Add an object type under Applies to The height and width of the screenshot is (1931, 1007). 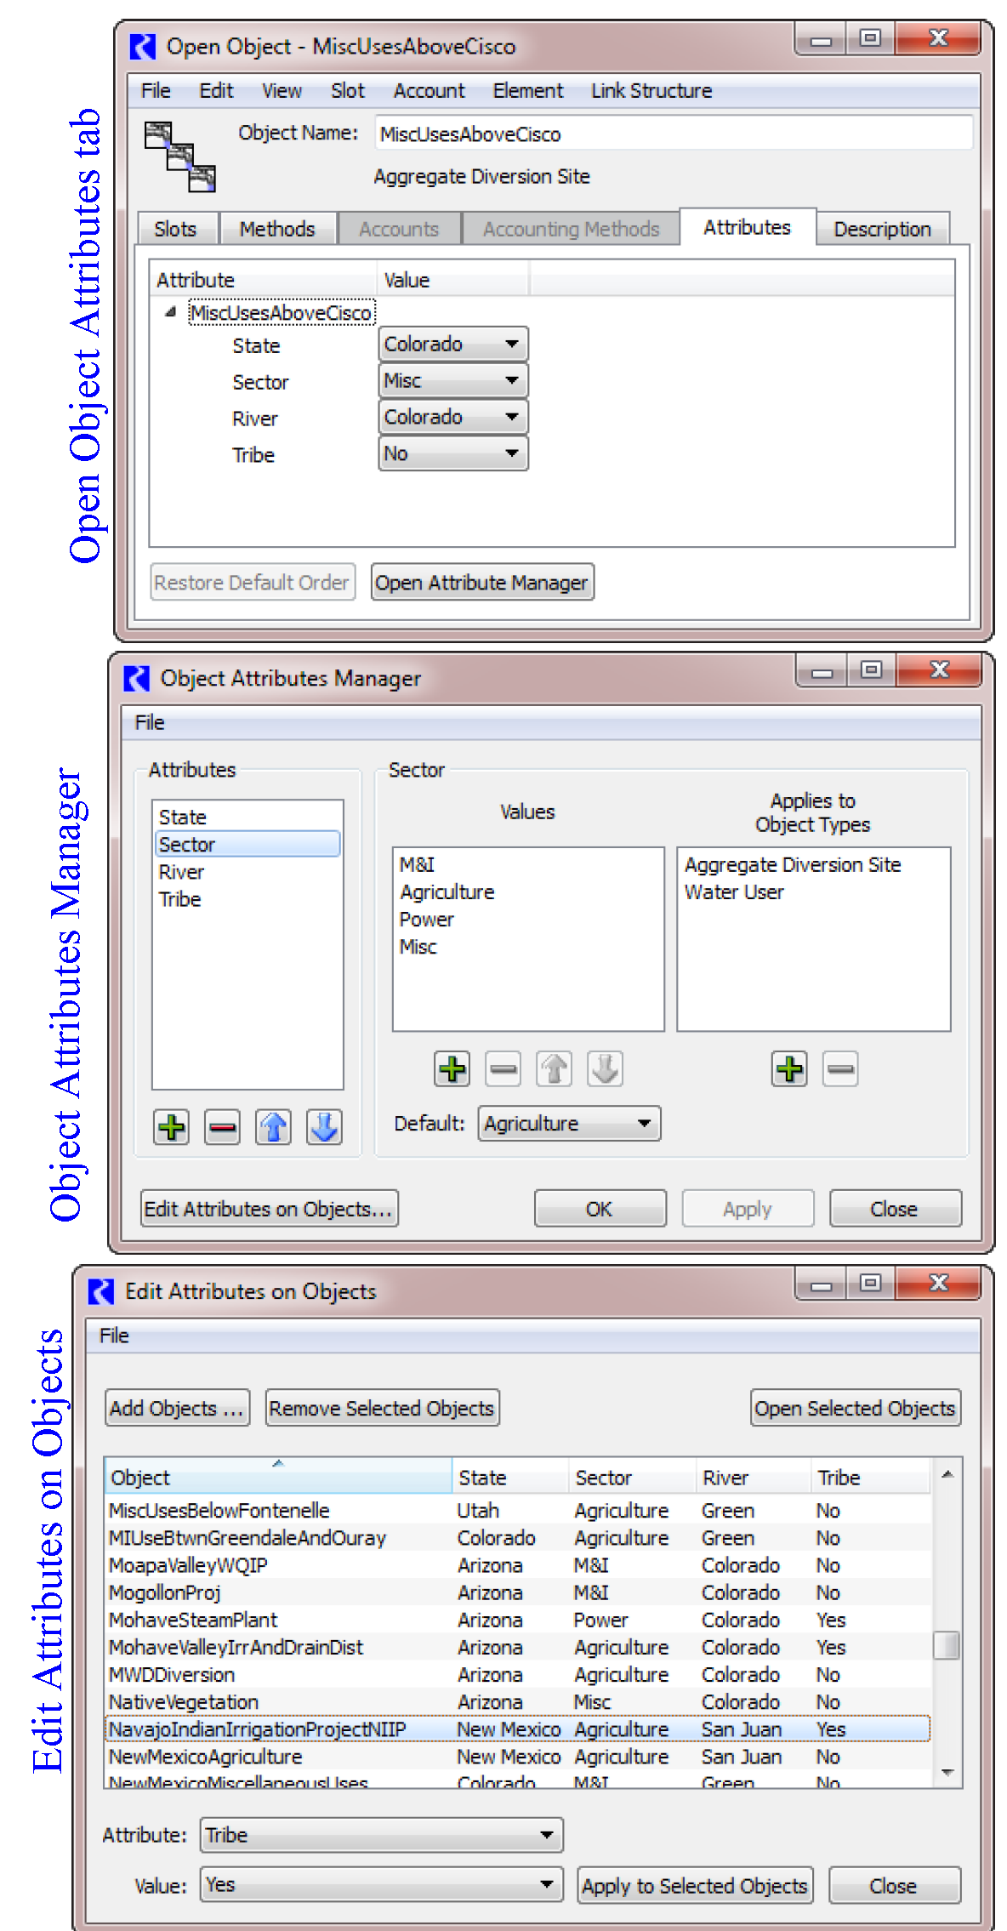click(x=789, y=1068)
